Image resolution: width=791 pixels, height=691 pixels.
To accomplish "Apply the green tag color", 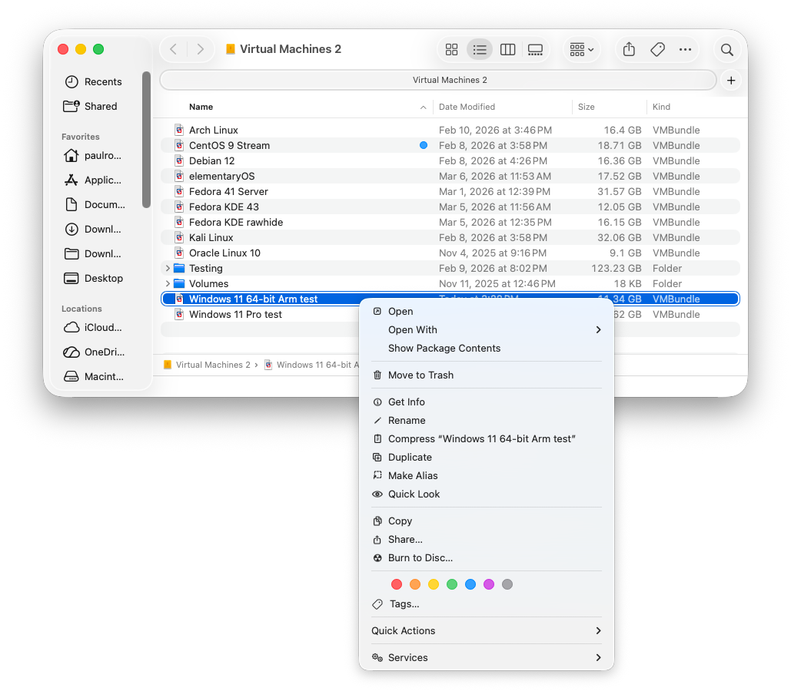I will point(452,584).
